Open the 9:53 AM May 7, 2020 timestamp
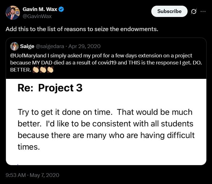The height and width of the screenshot is (184, 212). click(32, 175)
